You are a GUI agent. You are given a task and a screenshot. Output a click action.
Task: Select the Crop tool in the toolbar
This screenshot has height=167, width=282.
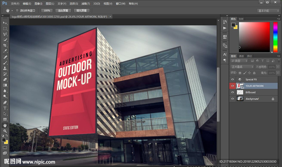[5, 45]
